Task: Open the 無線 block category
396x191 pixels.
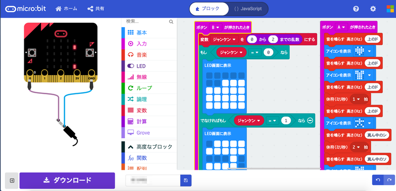Action: click(149, 77)
